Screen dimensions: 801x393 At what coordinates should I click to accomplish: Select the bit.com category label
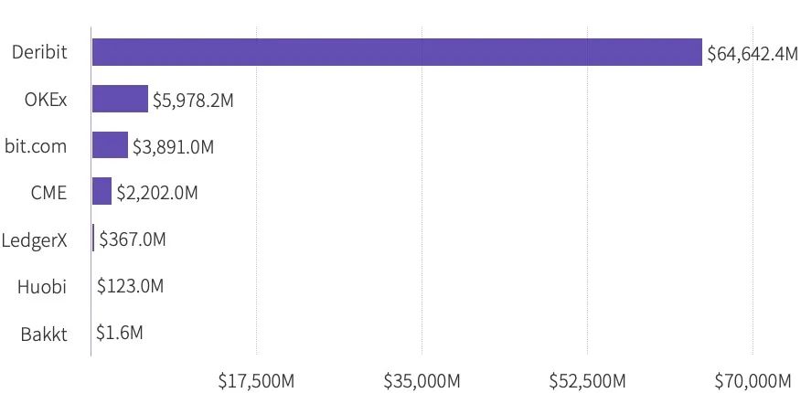click(x=36, y=146)
